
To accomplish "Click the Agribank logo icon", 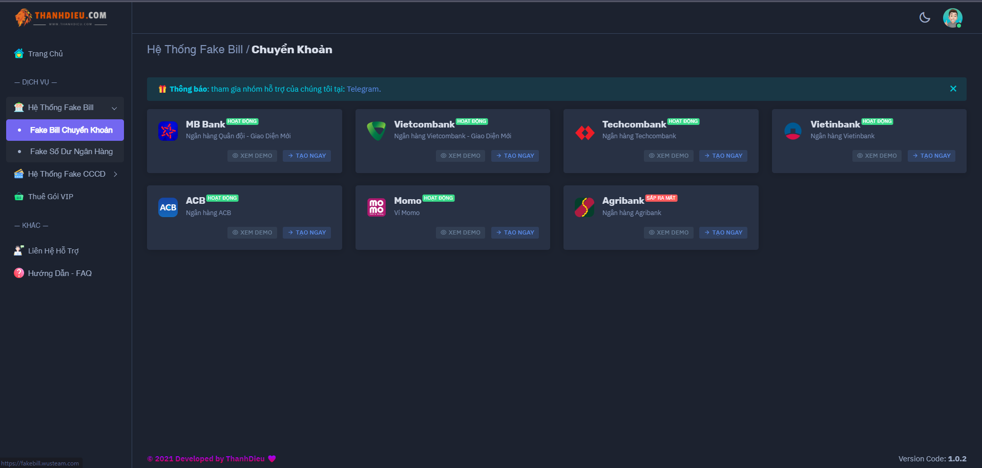I will (584, 207).
